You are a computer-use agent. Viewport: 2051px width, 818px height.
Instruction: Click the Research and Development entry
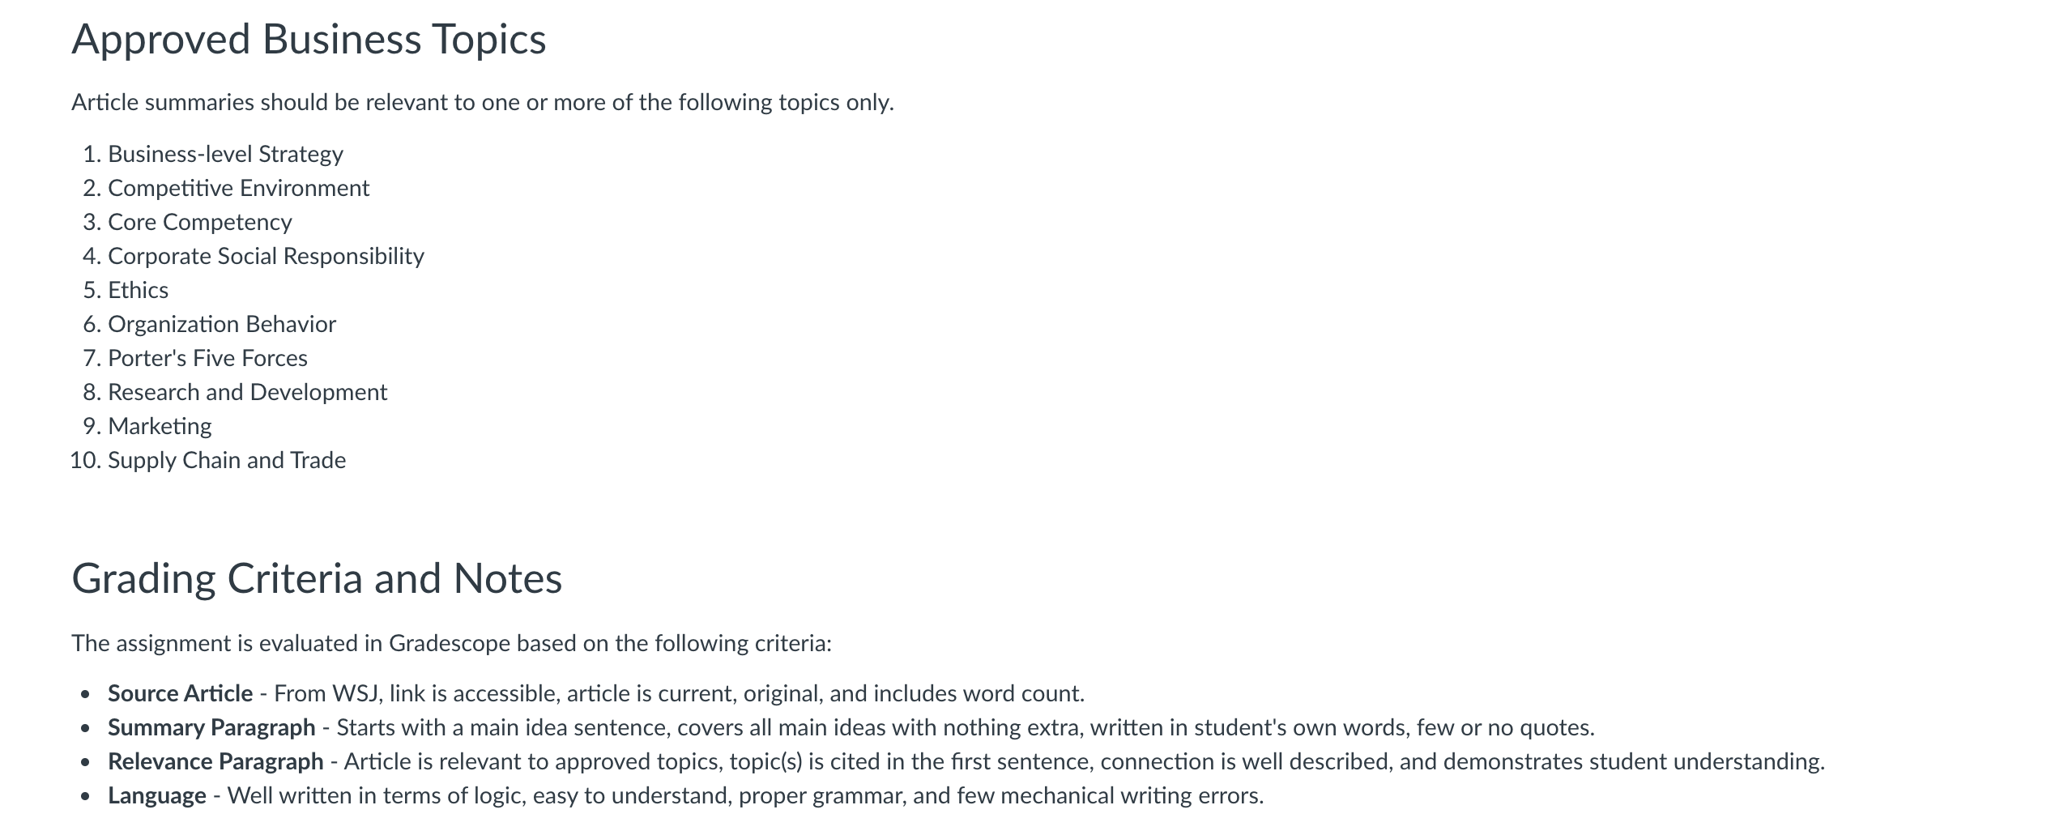(247, 392)
